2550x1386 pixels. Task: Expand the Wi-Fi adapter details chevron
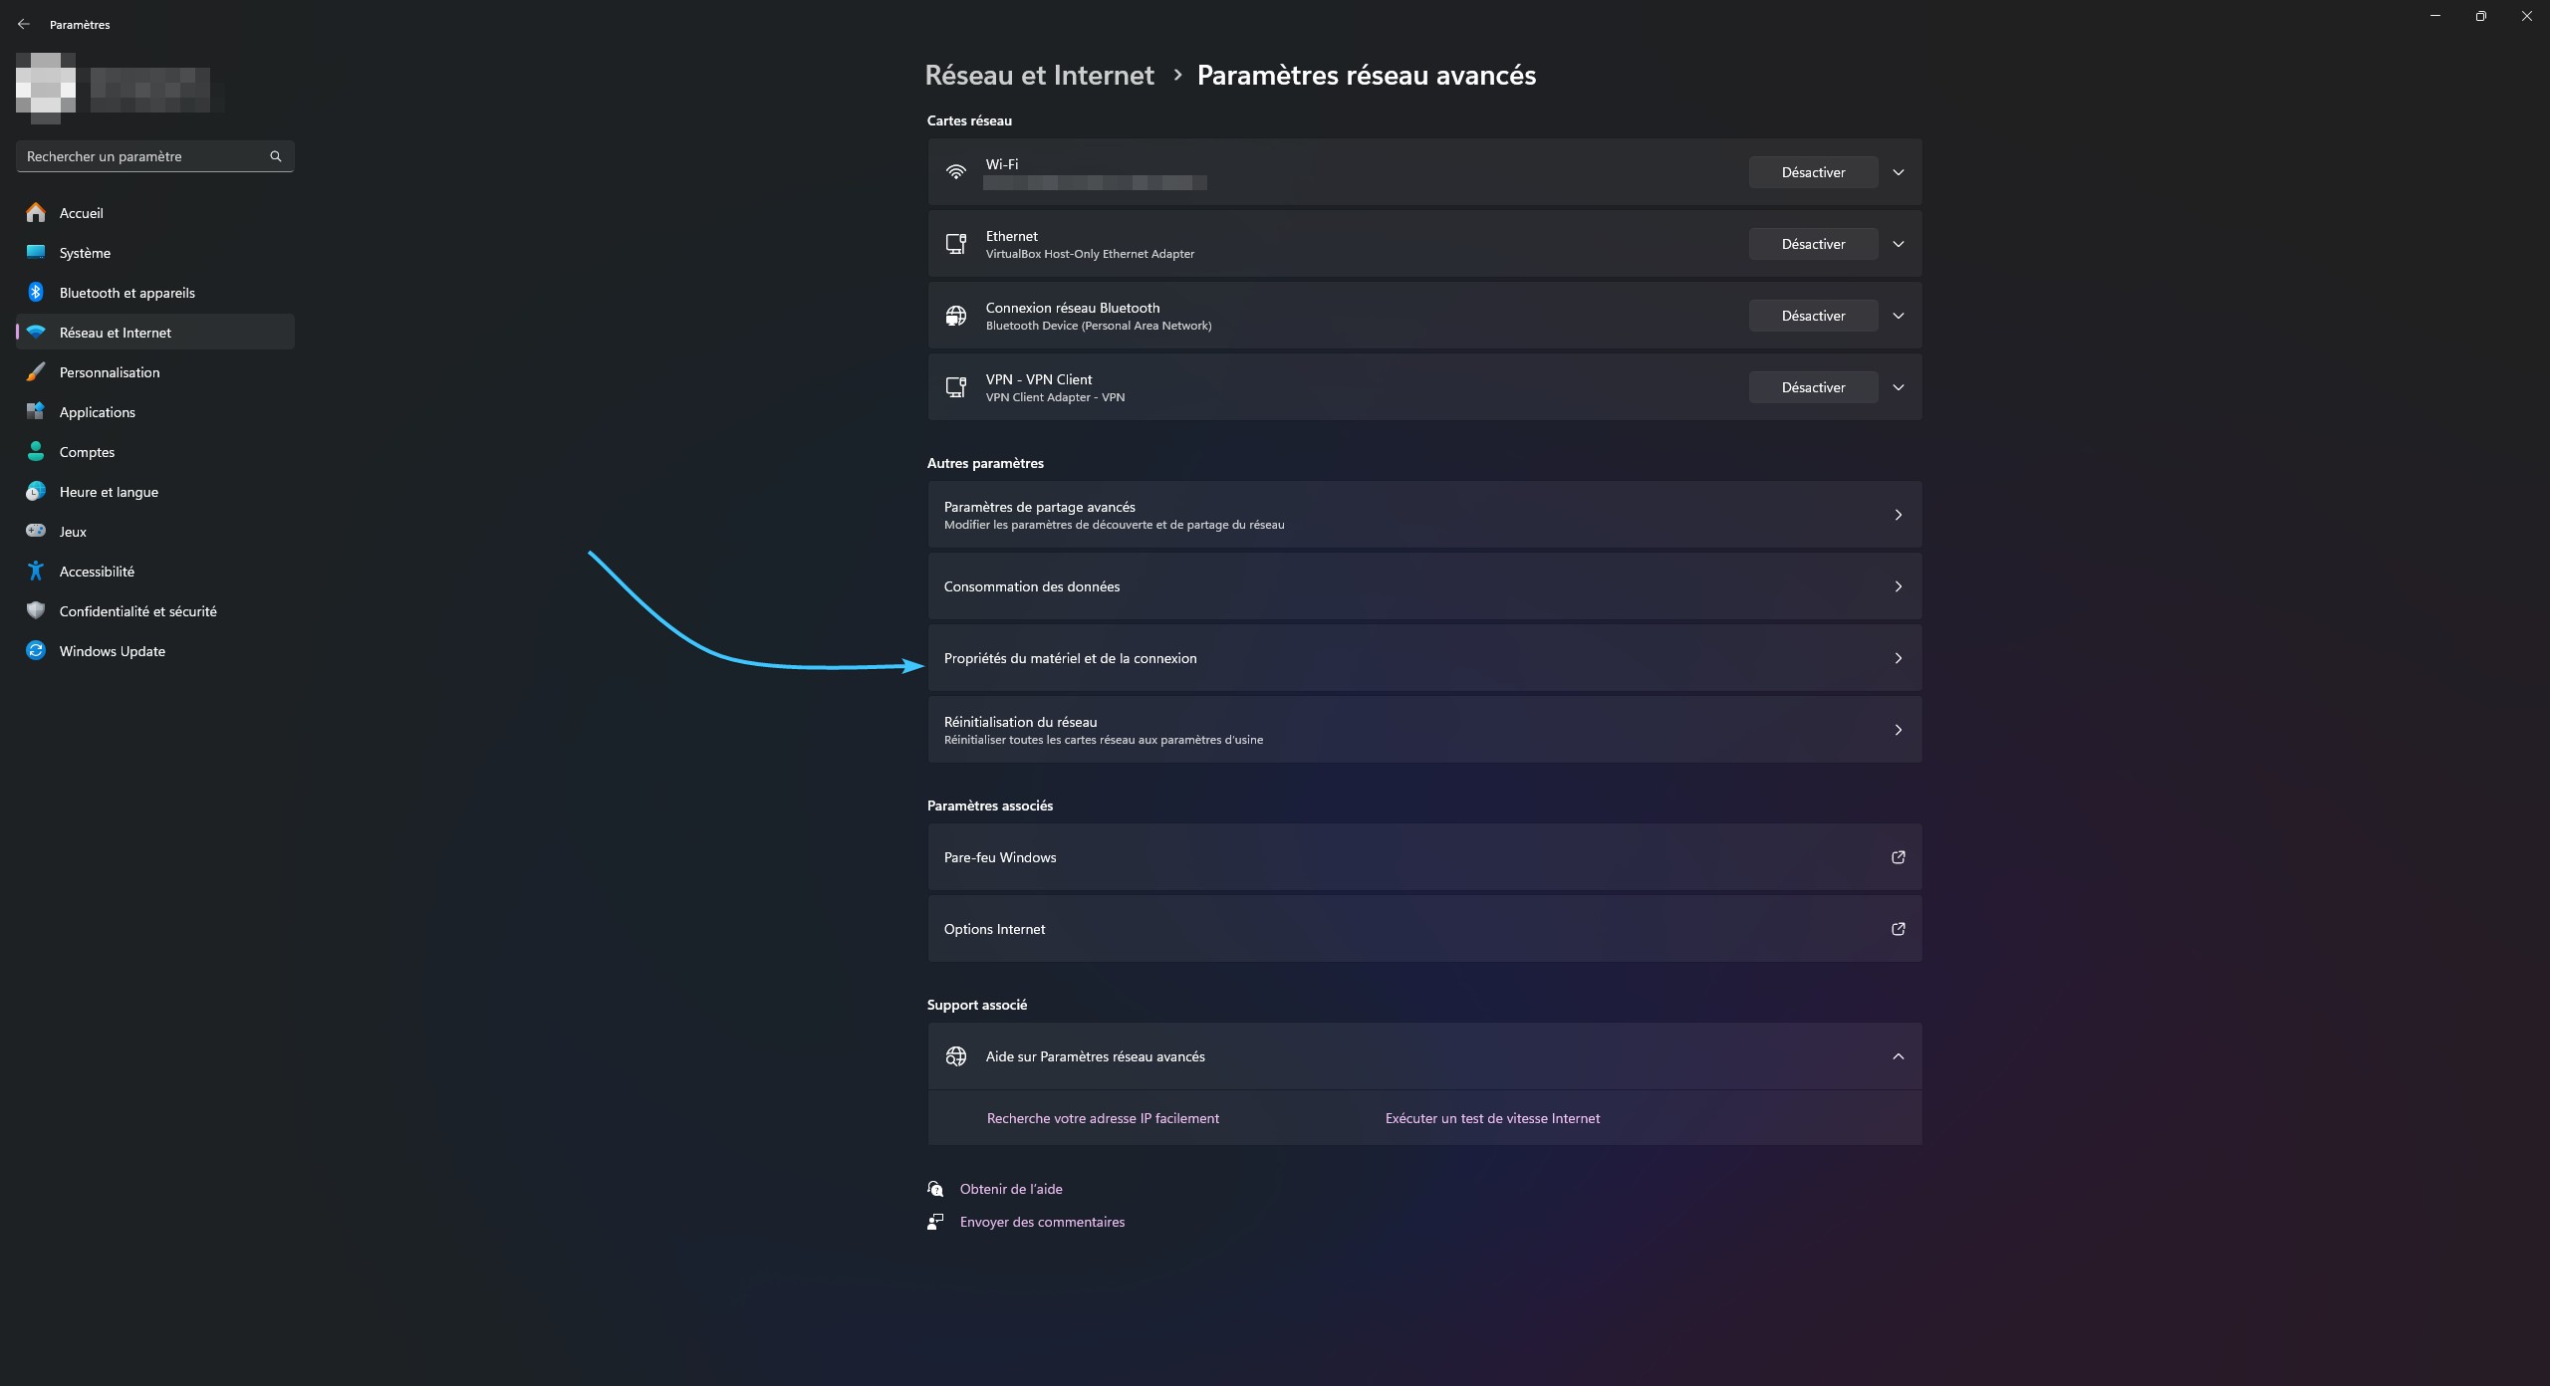coord(1898,172)
